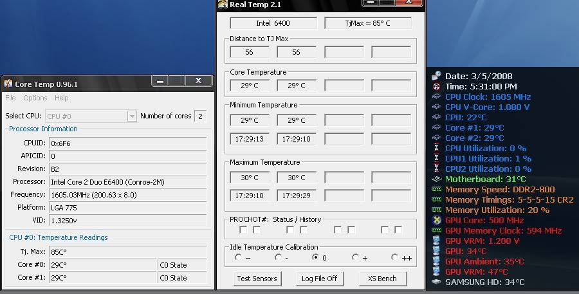Click the hourglass icon beside CPU Utilization: 0 %
The height and width of the screenshot is (294, 579).
pos(436,148)
